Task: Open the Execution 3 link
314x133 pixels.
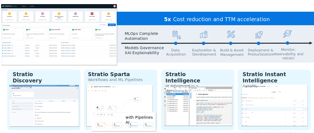Action: click(27, 56)
